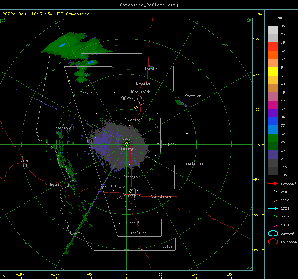The image size is (298, 279).
Task: Click the green echo cell near Stettler
Action: pos(179,103)
